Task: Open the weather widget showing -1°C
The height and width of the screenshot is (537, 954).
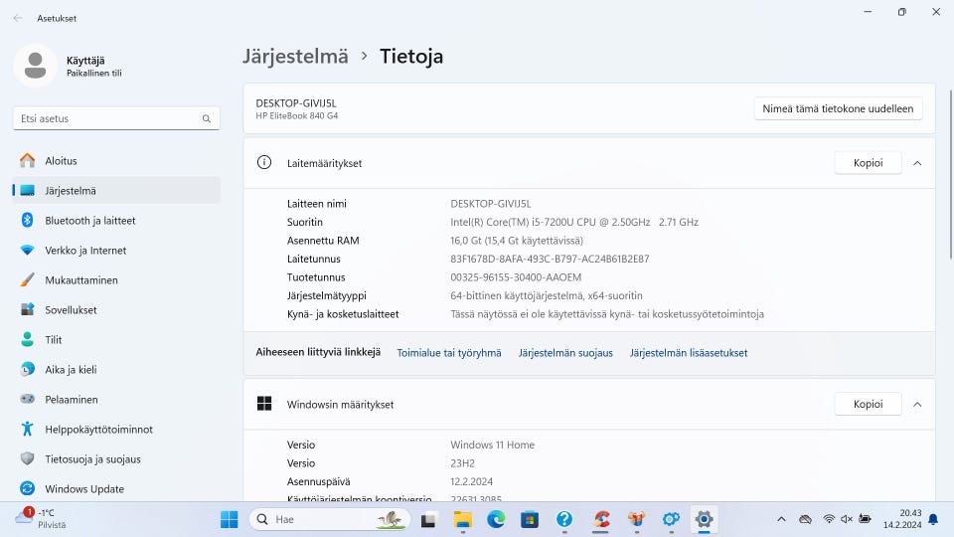Action: pyautogui.click(x=42, y=519)
